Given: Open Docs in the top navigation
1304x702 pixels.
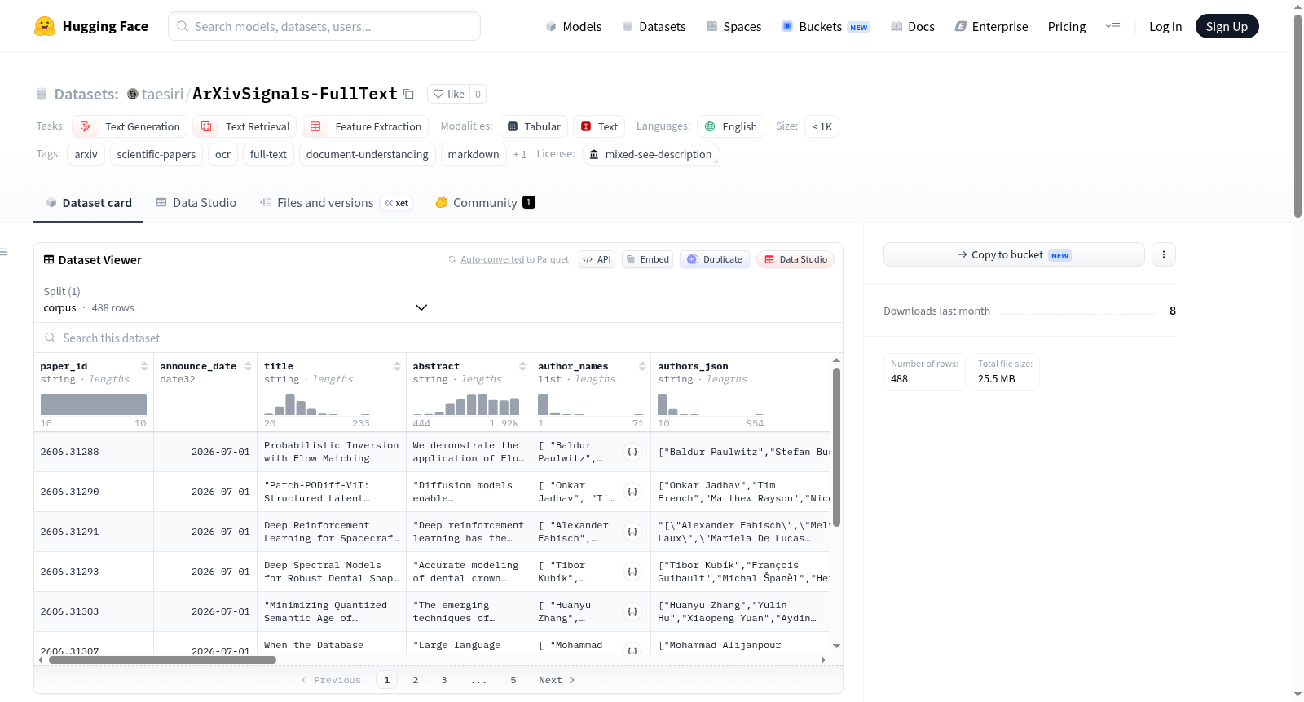Looking at the screenshot, I should tap(913, 27).
